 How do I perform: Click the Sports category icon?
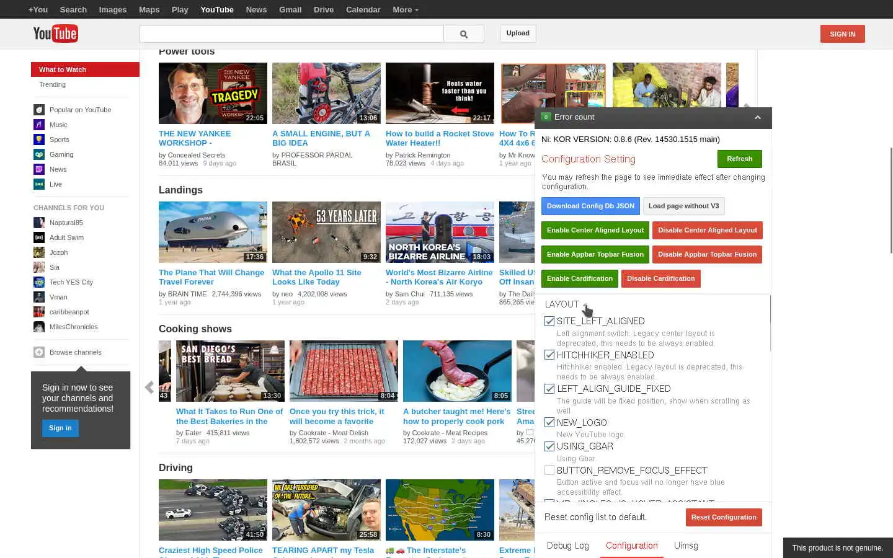39,139
